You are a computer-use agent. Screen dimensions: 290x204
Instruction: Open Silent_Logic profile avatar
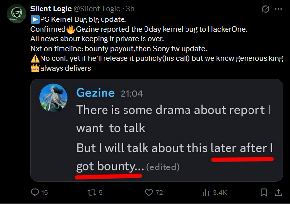(x=17, y=14)
